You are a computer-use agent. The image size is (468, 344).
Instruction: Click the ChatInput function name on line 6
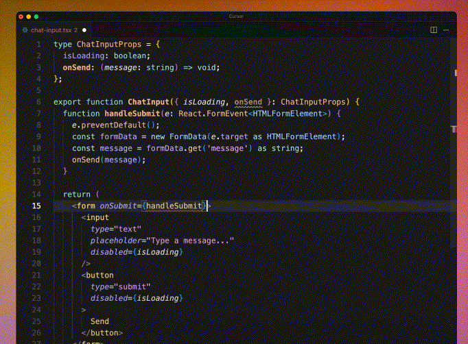click(x=149, y=102)
